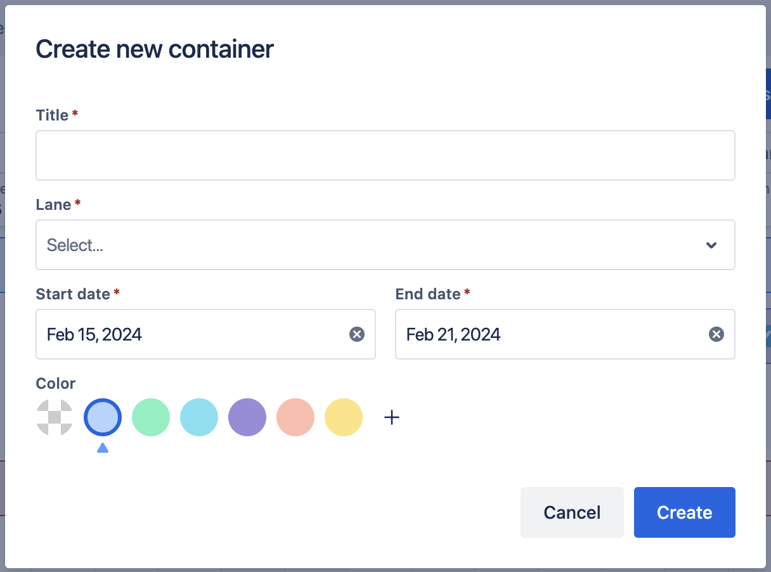Pick the cyan color swatch
The width and height of the screenshot is (771, 572).
point(199,417)
